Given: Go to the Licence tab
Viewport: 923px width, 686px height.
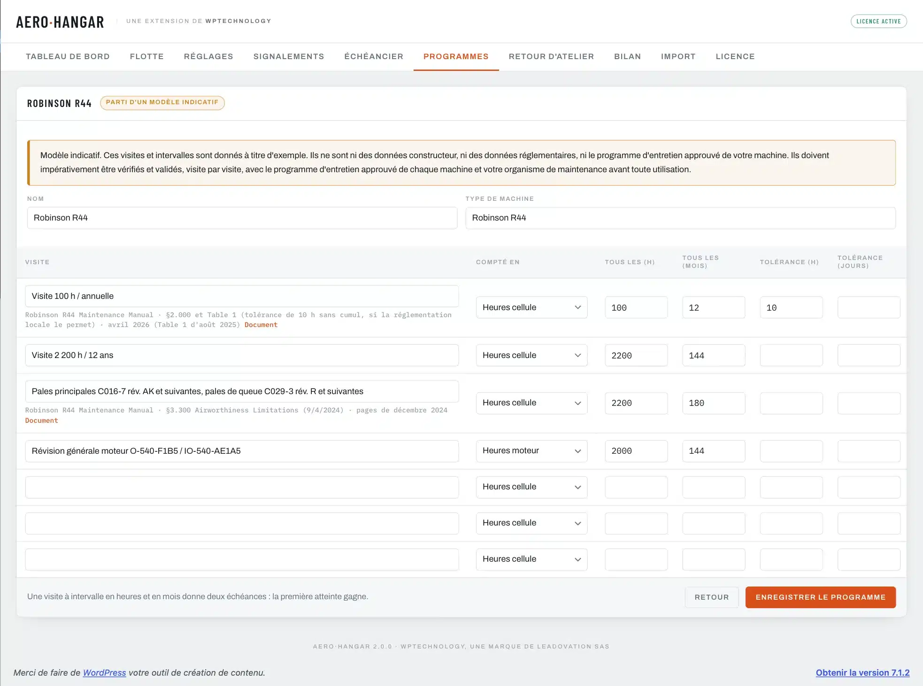Looking at the screenshot, I should point(735,56).
